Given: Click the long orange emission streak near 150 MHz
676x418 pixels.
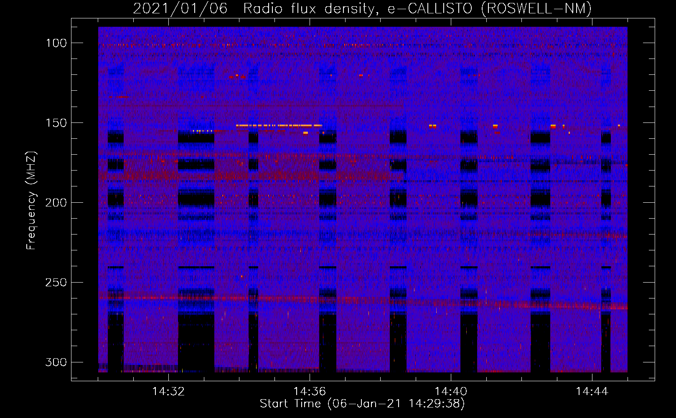Looking at the screenshot, I should (279, 125).
